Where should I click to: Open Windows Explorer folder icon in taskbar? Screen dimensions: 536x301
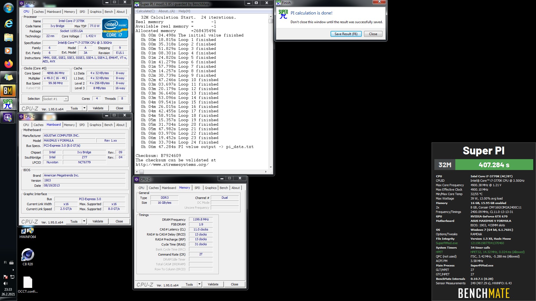[x=8, y=37]
